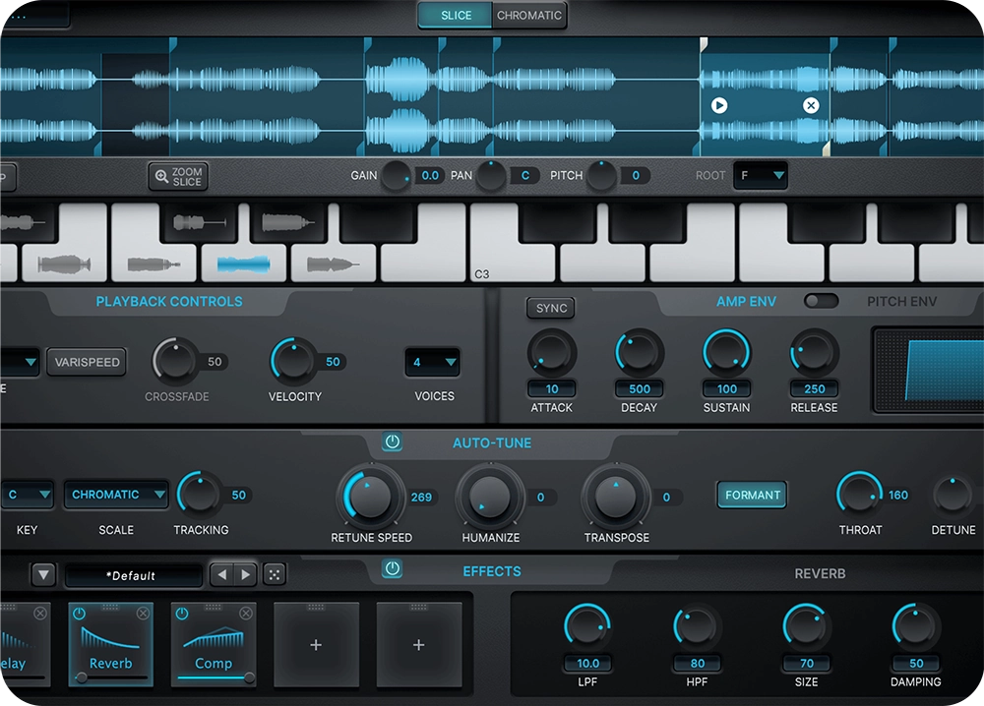Click the reverb LPF value 10.0
This screenshot has height=706, width=984.
(587, 664)
